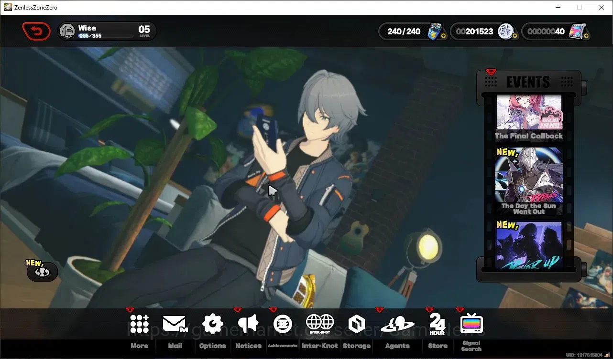Viewport: 613px width, 359px height.
Task: Click the Store label
Action: point(438,346)
